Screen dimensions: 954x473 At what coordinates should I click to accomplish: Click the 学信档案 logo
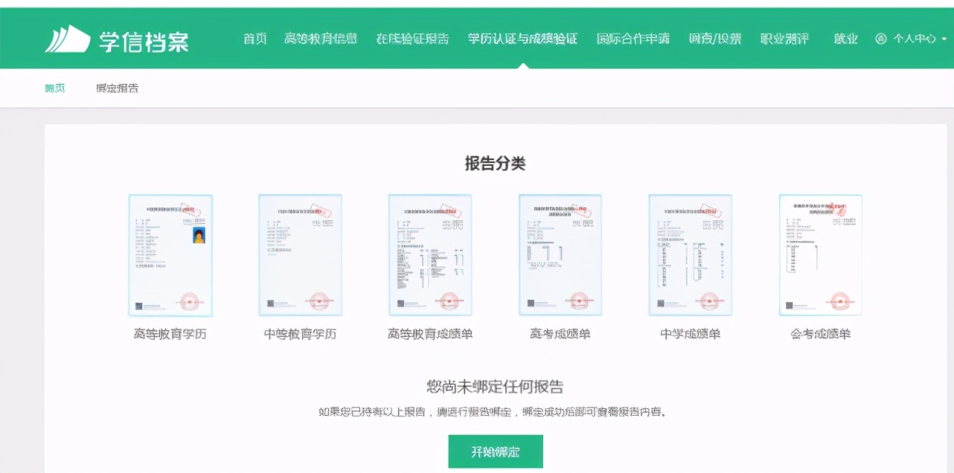tap(118, 39)
